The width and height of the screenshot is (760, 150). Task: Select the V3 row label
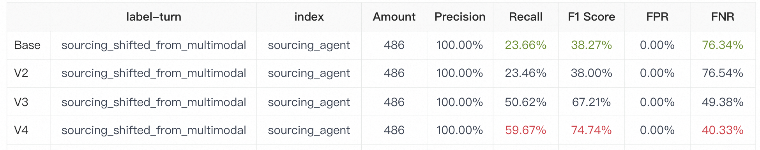[21, 102]
